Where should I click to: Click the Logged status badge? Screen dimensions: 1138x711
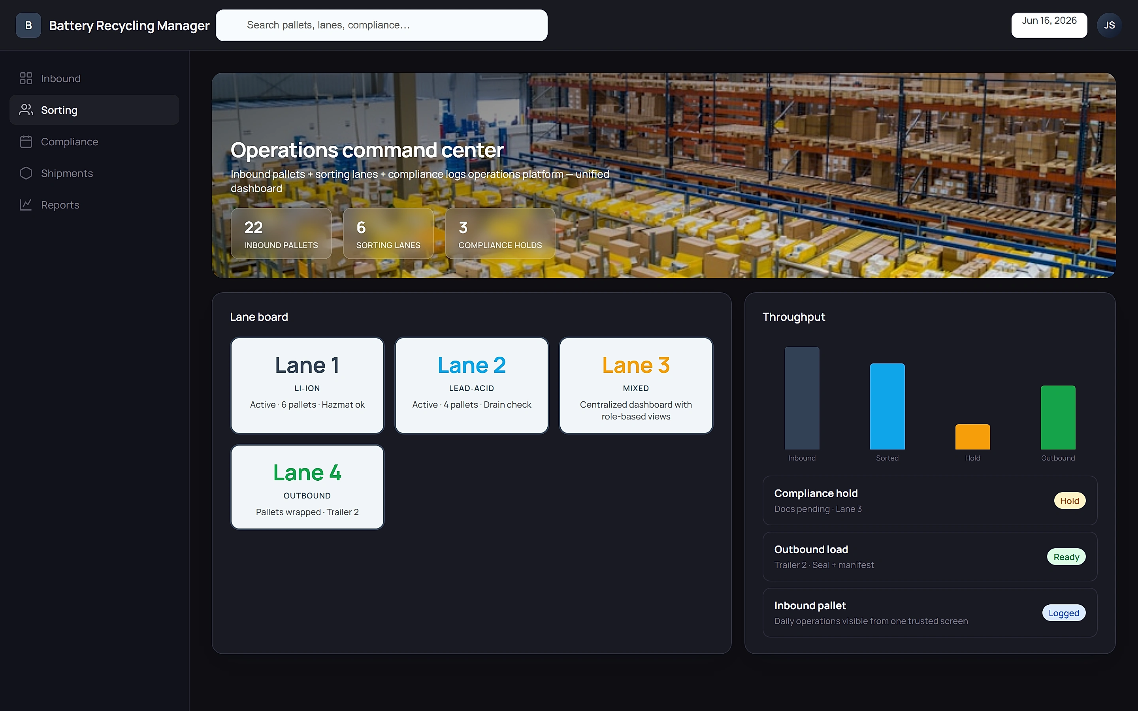[x=1064, y=613]
